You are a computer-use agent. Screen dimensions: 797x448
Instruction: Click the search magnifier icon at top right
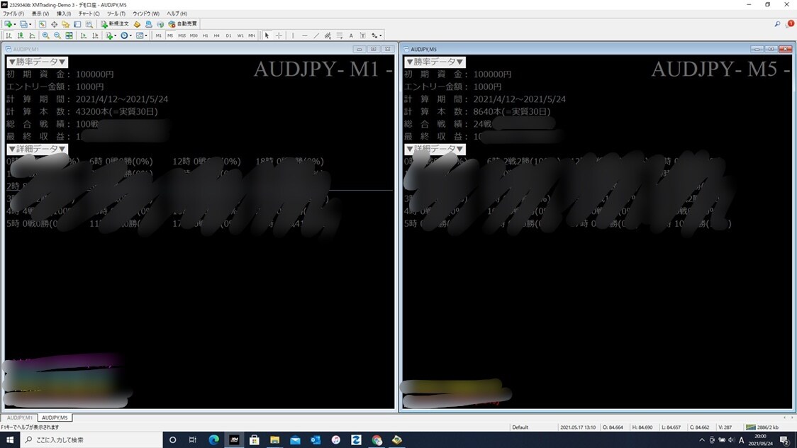777,24
